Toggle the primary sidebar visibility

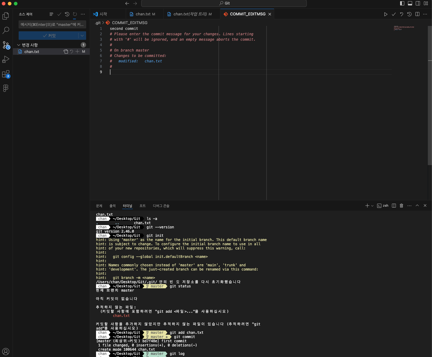[402, 3]
